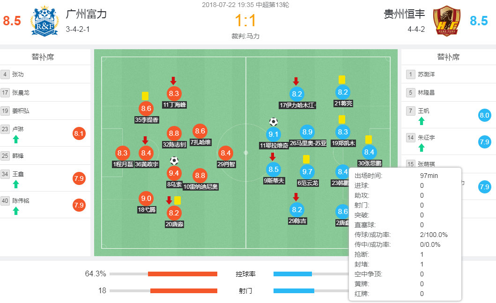Screen dimensions: 496x303
Task: Click the goal ball icon above 8乌索
Action: pos(174,160)
